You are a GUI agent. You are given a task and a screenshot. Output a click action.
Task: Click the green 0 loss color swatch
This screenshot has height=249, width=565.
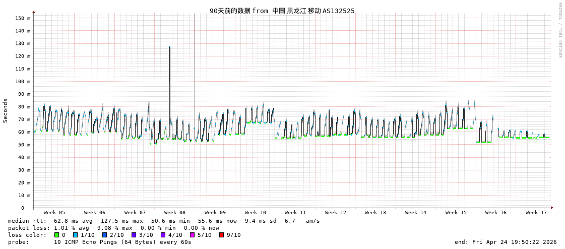coord(57,235)
